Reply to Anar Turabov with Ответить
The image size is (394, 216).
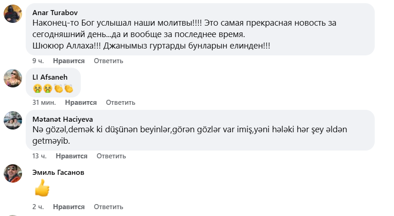coord(108,60)
